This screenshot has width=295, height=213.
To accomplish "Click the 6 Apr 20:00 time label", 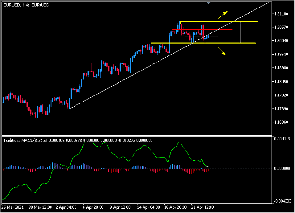I will click(93, 207).
